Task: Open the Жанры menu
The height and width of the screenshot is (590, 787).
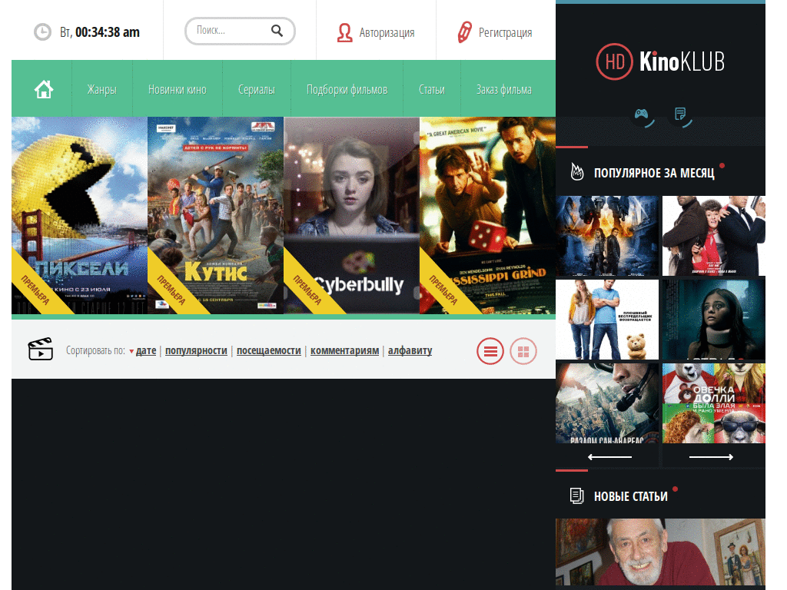Action: click(x=102, y=89)
